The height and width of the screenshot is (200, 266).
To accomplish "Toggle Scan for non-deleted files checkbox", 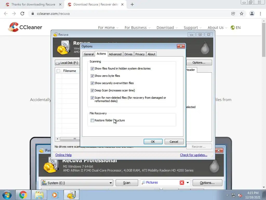I will [92, 98].
